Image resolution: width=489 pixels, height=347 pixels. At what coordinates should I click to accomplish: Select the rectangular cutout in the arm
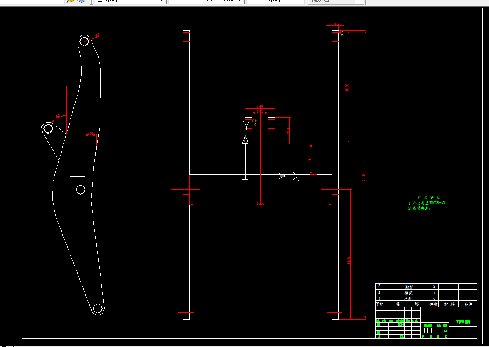pyautogui.click(x=78, y=160)
